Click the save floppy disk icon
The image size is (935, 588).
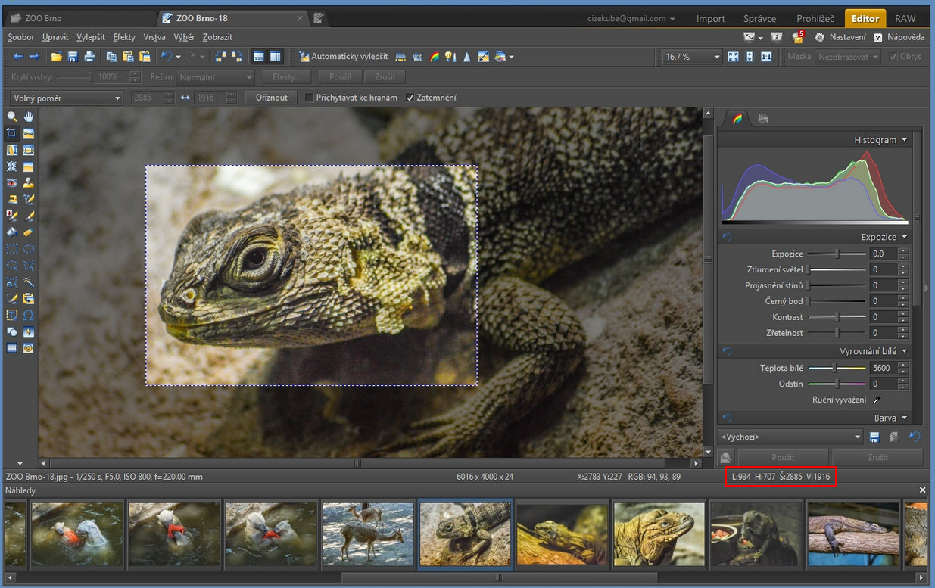[73, 57]
